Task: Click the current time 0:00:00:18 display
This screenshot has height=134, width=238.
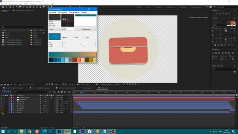Action: tap(7, 91)
